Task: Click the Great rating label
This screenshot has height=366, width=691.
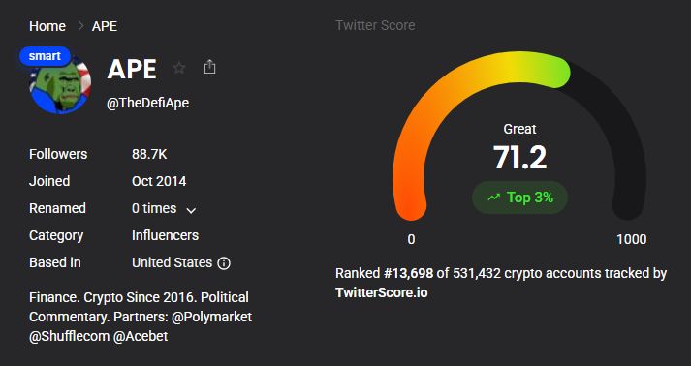Action: (x=520, y=129)
